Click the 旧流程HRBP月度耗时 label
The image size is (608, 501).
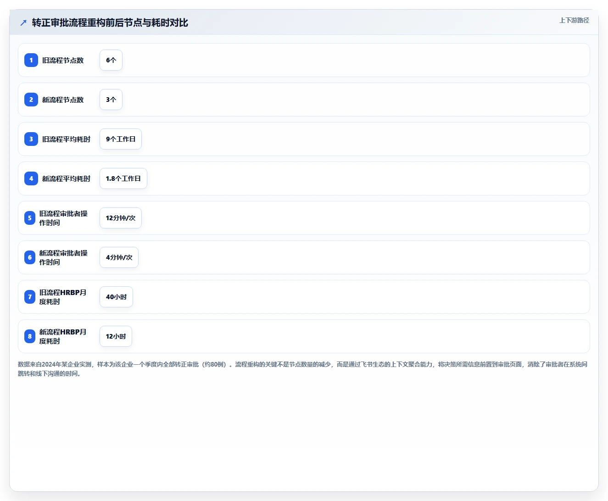[63, 297]
